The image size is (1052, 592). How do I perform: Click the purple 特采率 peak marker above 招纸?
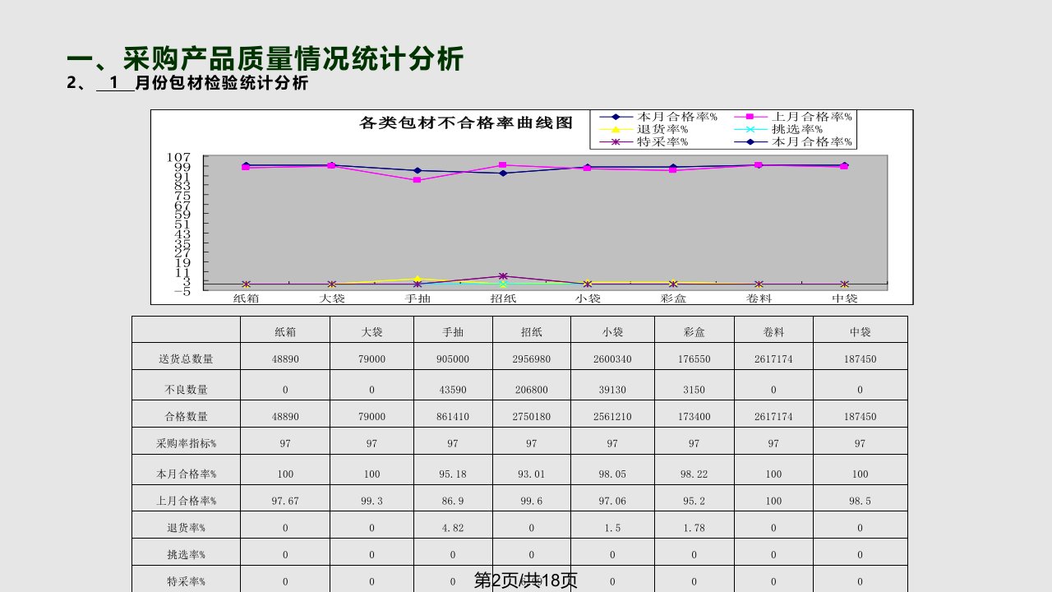tap(503, 276)
